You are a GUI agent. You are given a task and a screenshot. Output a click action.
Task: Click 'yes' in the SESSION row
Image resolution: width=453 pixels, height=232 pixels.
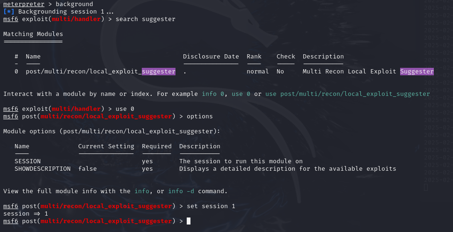147,161
